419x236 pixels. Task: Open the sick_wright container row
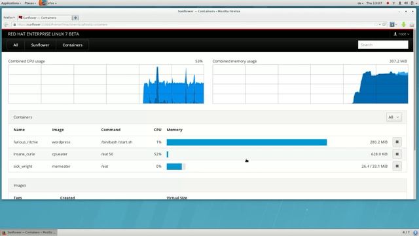(208, 166)
